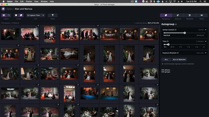Click the photo grid vertical scrollbar
Screen dimensions: 209x117
click(159, 29)
